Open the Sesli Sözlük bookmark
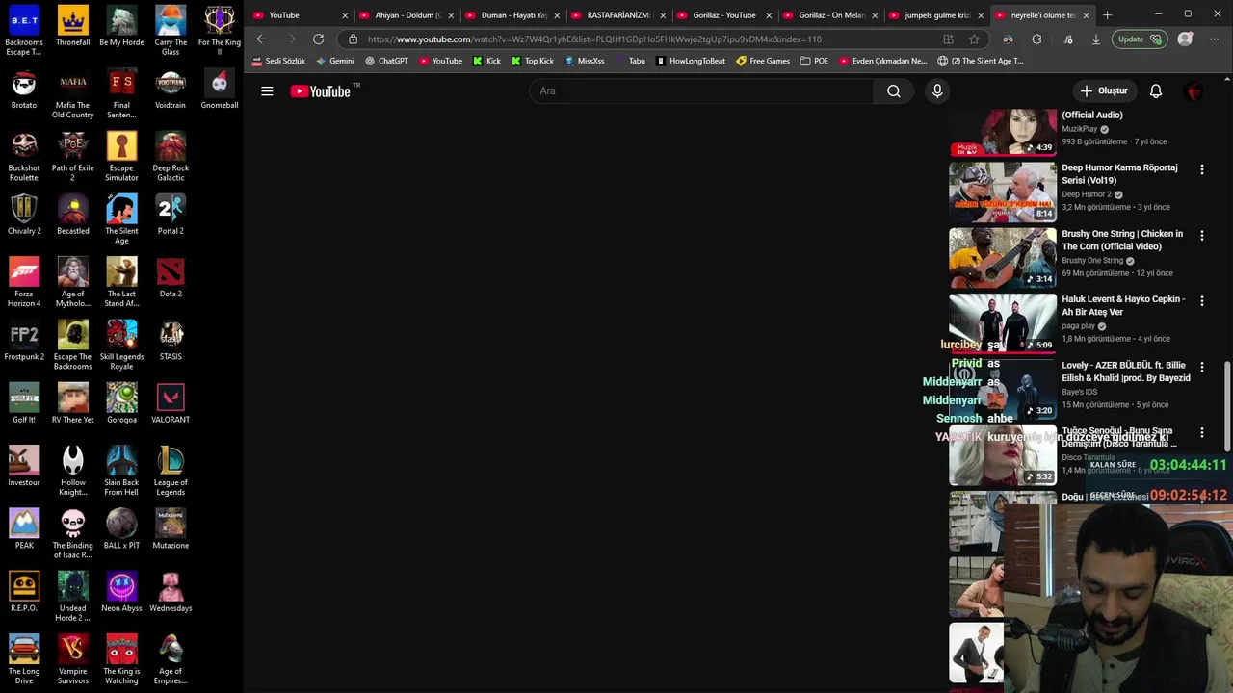 click(278, 61)
